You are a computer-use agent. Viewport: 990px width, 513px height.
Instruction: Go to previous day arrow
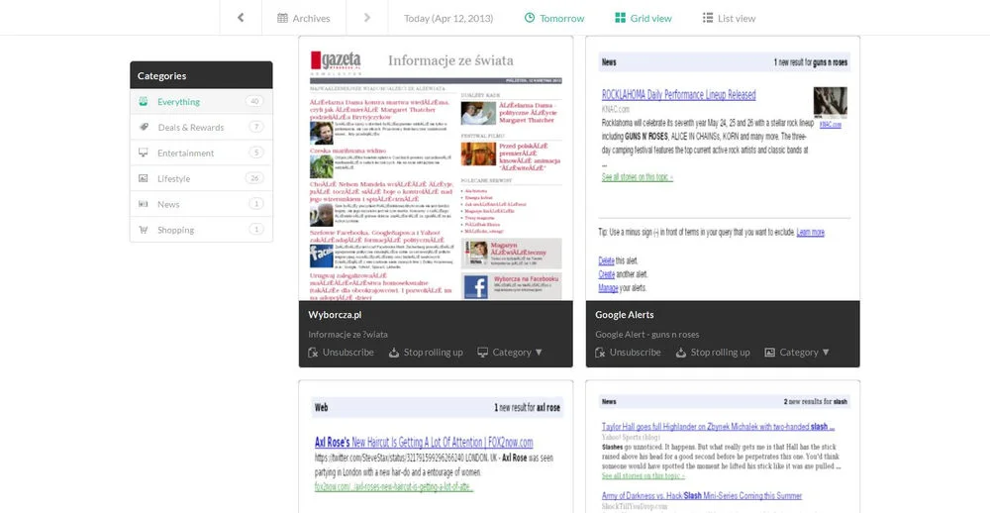pyautogui.click(x=241, y=18)
